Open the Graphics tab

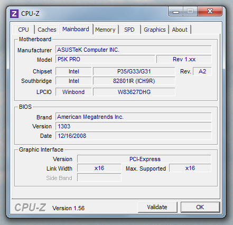pyautogui.click(x=155, y=30)
